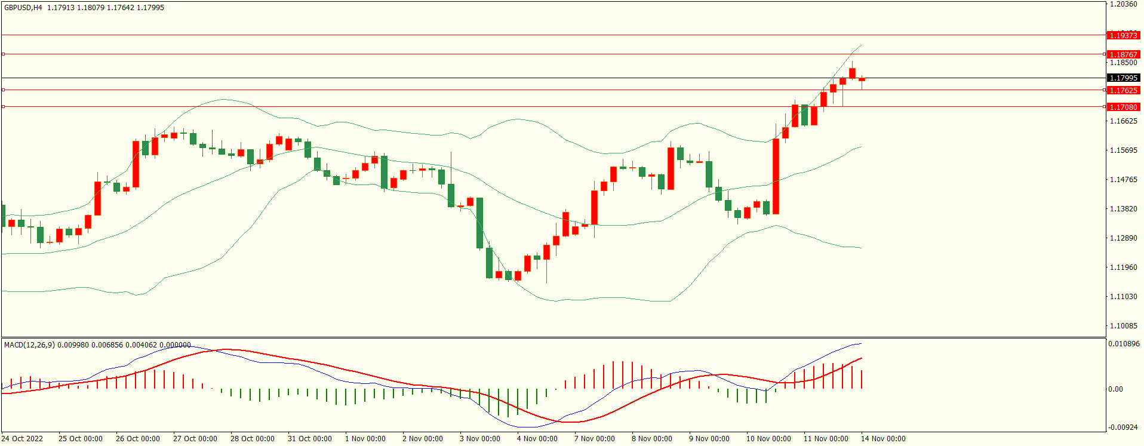Click the 24 Oct 2022 date label
Screen dimensions: 1144x446
click(22, 439)
